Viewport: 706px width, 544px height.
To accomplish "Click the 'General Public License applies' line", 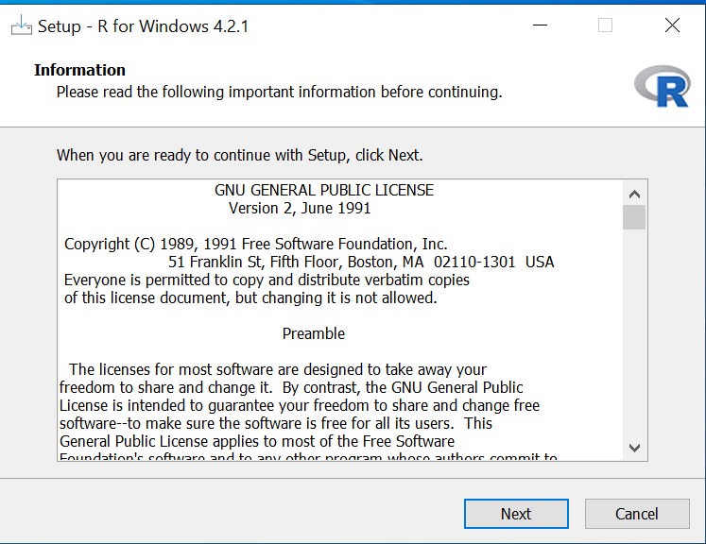I will pos(257,441).
